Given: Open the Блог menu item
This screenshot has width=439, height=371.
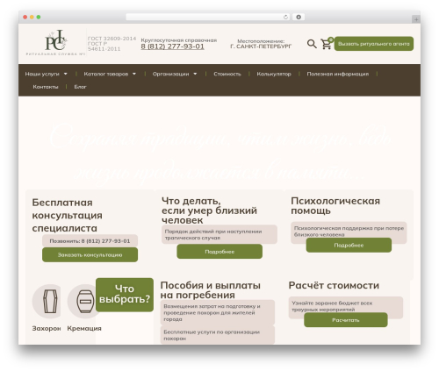Looking at the screenshot, I should pyautogui.click(x=80, y=87).
